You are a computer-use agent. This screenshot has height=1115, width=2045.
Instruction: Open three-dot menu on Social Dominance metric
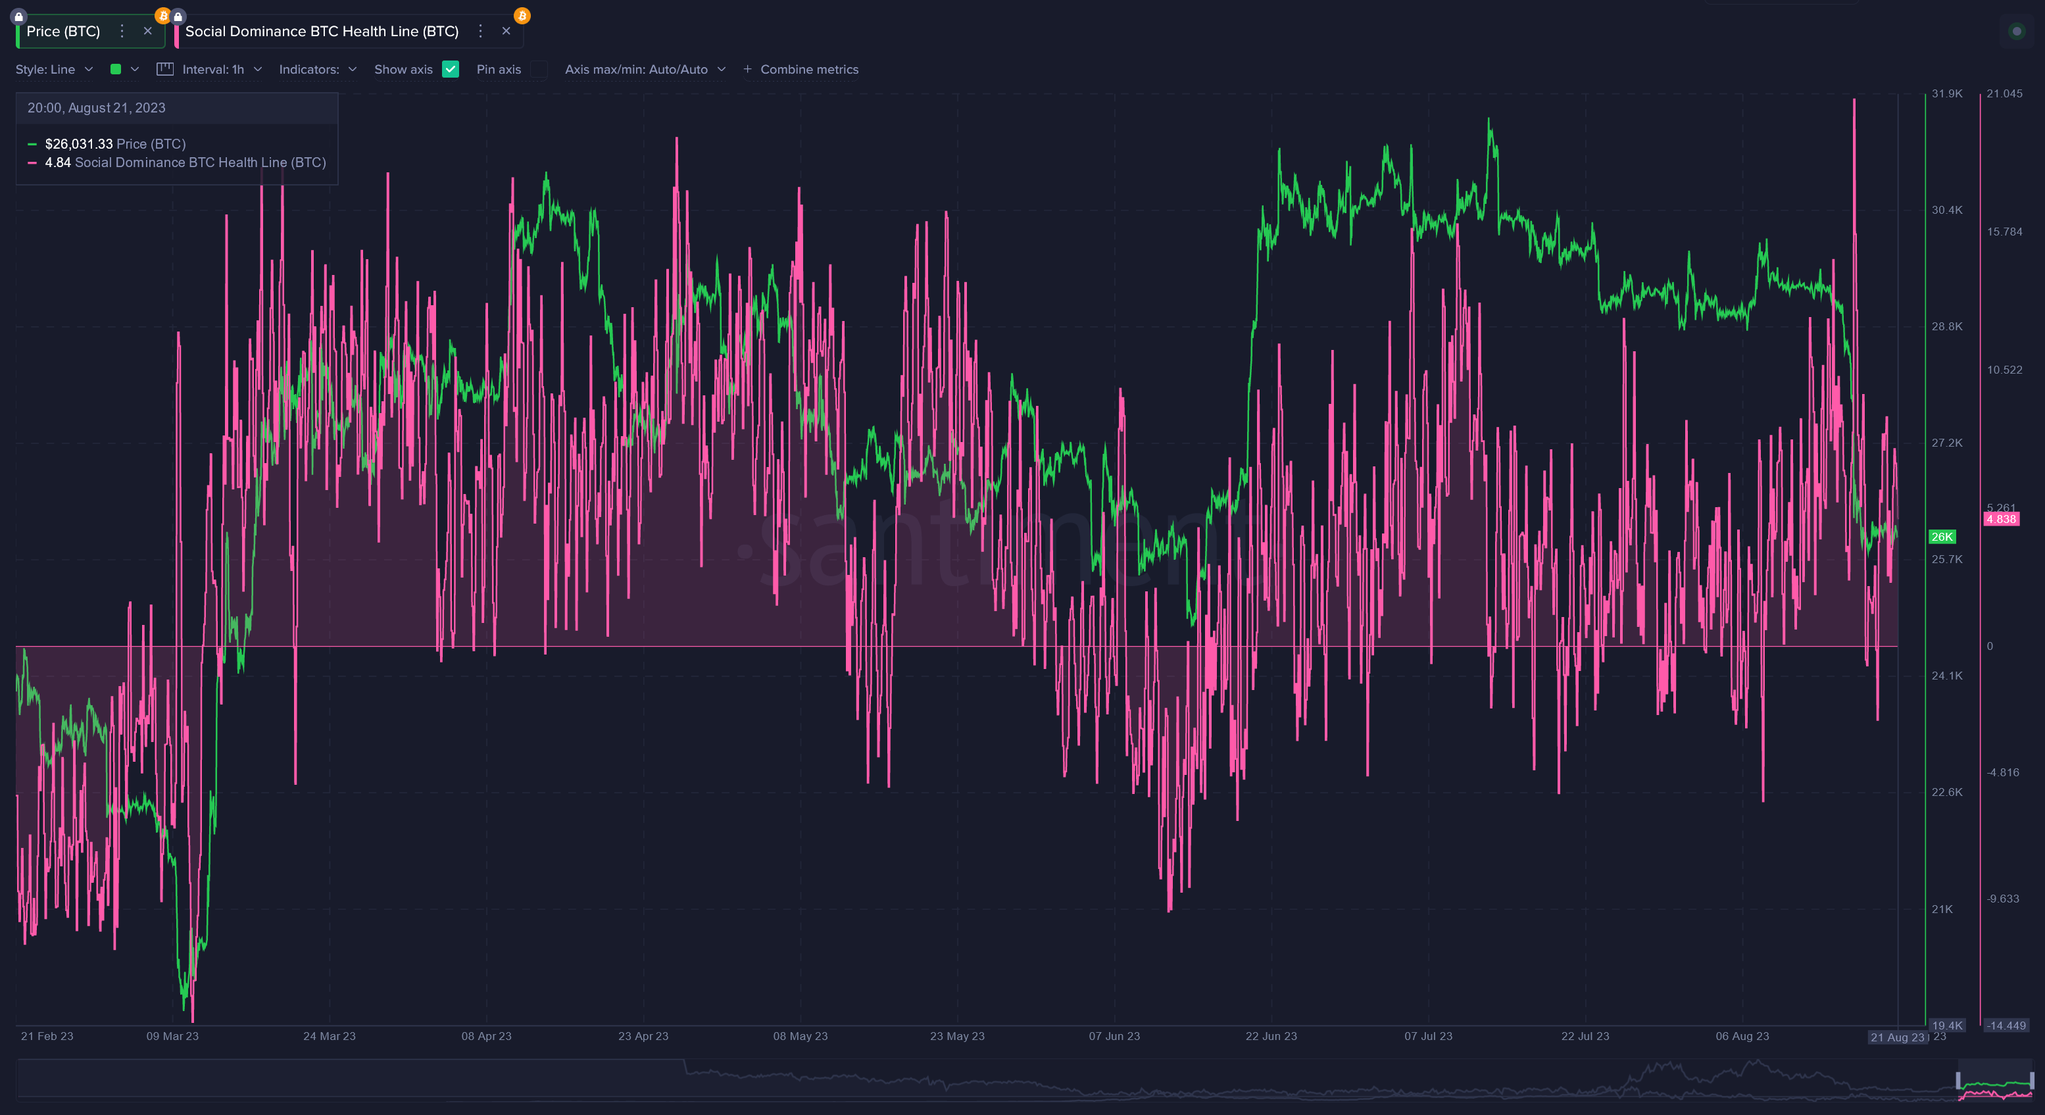[480, 31]
